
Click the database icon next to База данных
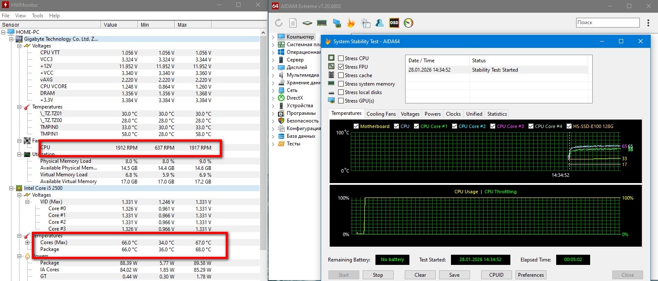click(281, 136)
